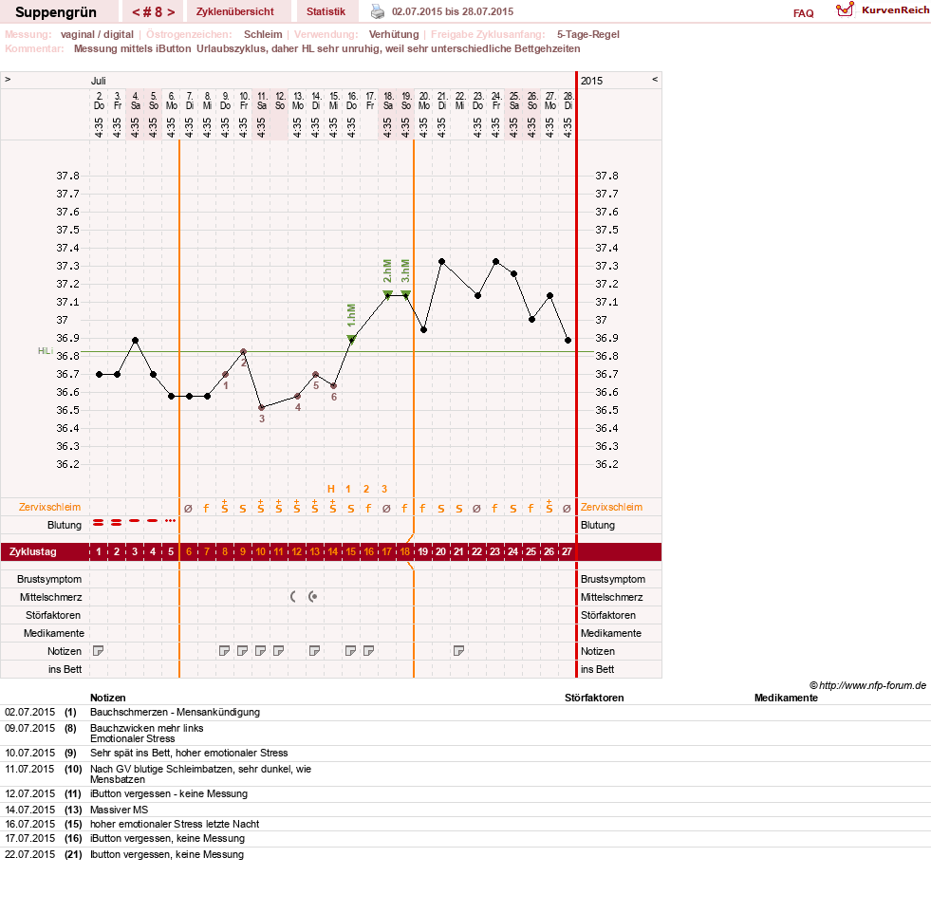Click the date range 02.07.2015 bis 28.07.2015
Viewport: 931px width, 913px height.
point(453,11)
